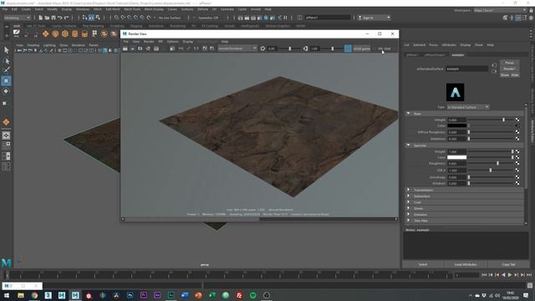This screenshot has height=301, width=535.
Task: Click the Presets button
Action: (509, 69)
